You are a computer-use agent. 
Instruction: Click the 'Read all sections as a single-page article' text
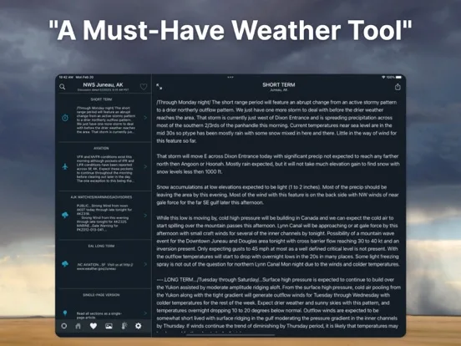click(99, 315)
